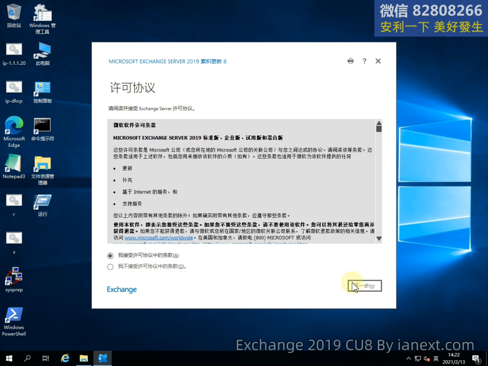
Task: Open File Explorer from the taskbar
Action: pos(83,358)
